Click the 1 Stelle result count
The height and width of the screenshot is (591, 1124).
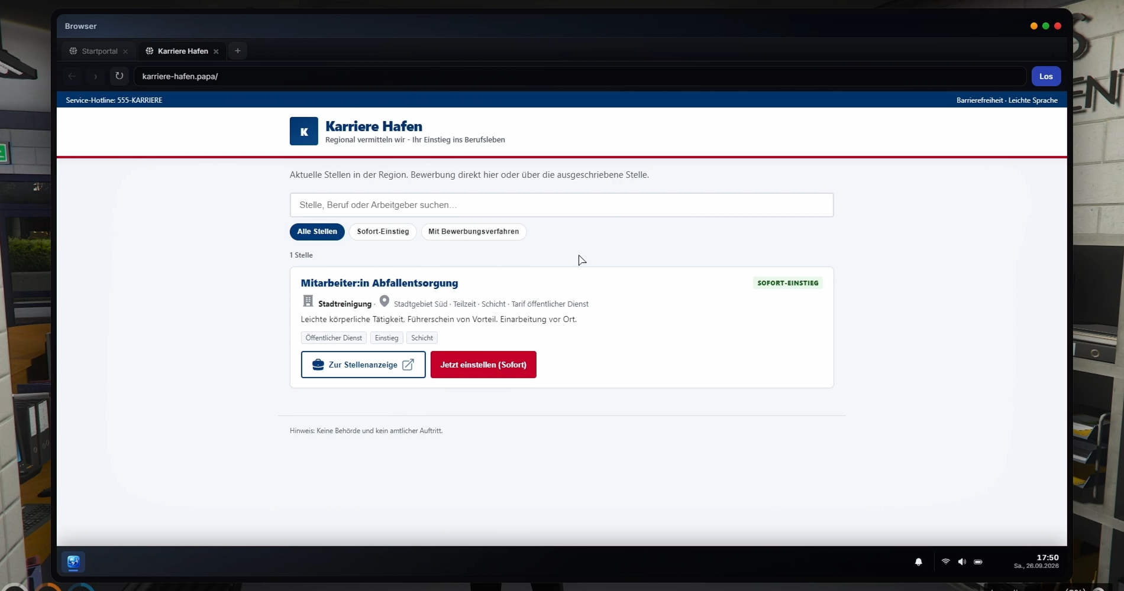click(x=301, y=255)
